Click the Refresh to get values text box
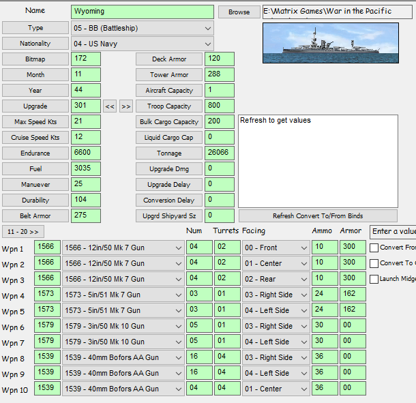The width and height of the screenshot is (416, 403). coord(318,162)
